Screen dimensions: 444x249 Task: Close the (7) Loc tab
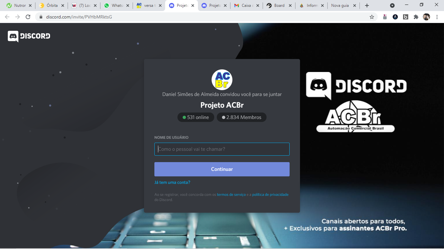pos(95,6)
